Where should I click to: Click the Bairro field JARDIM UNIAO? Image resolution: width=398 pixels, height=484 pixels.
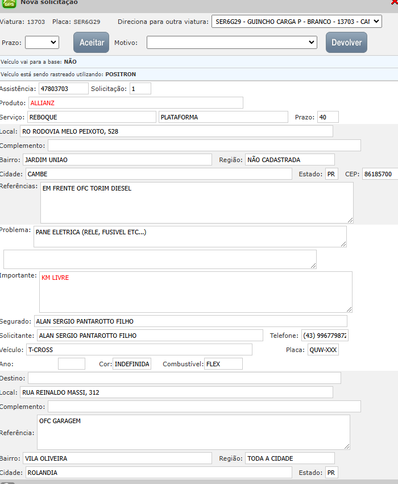point(117,160)
